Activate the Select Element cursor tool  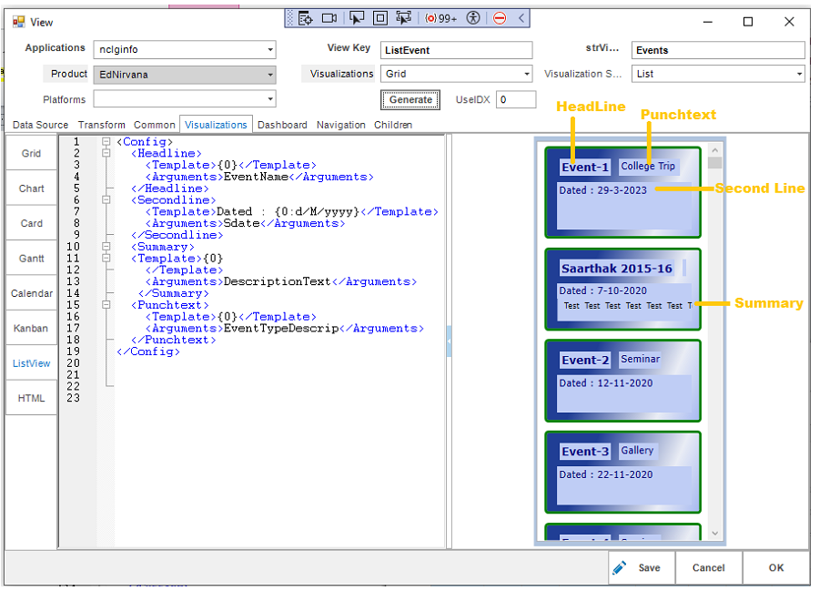point(357,18)
